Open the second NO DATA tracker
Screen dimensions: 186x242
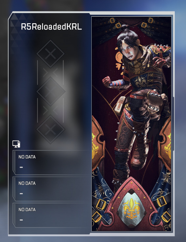pos(51,189)
